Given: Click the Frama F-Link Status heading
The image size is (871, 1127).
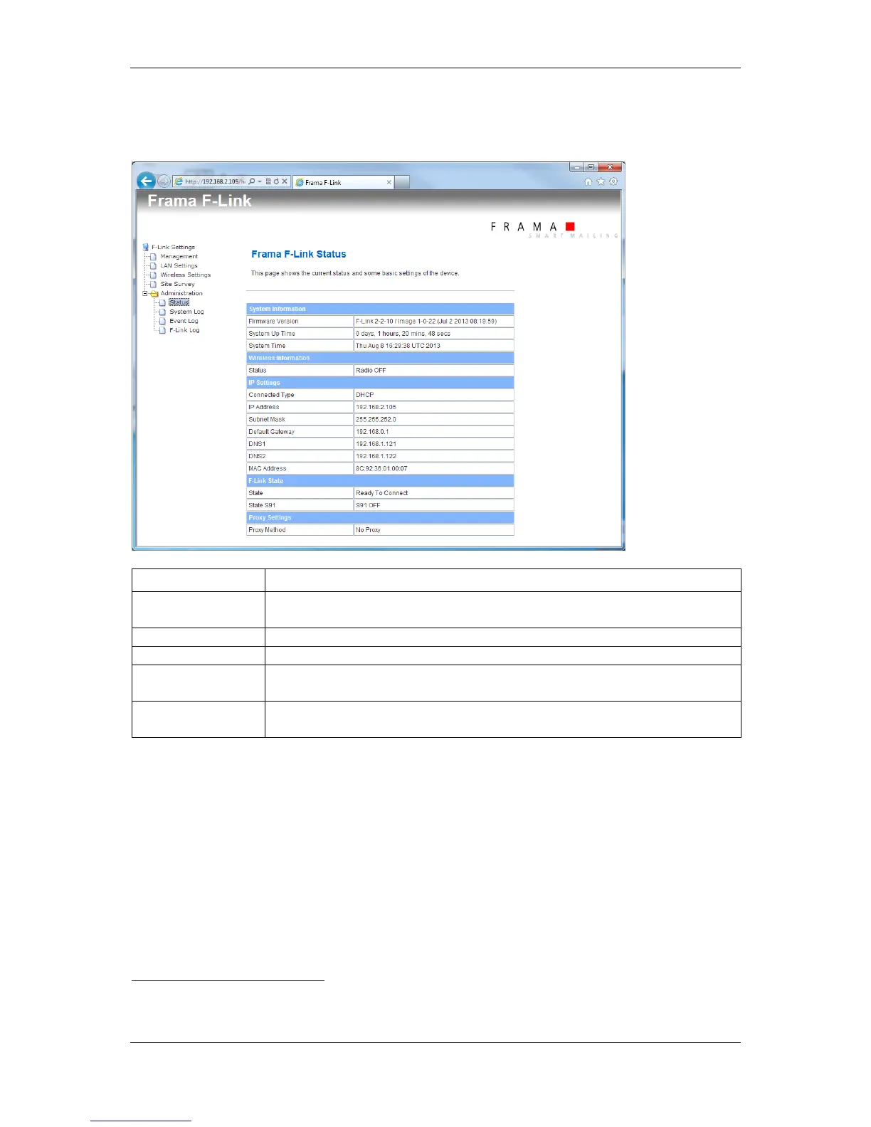Looking at the screenshot, I should tap(299, 254).
